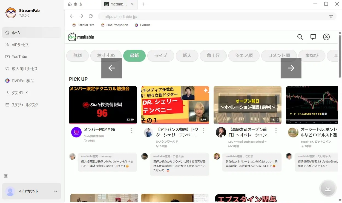
Task: Open the mediable comments icon
Action: coord(313,37)
